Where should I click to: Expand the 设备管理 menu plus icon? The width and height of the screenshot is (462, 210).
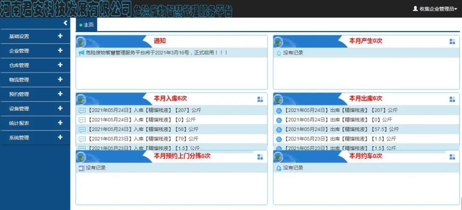pyautogui.click(x=60, y=108)
